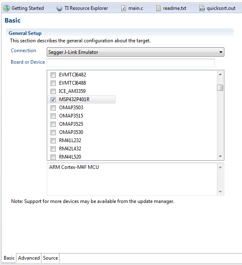The height and width of the screenshot is (265, 242).
Task: Click the Connection link label
Action: (x=23, y=51)
